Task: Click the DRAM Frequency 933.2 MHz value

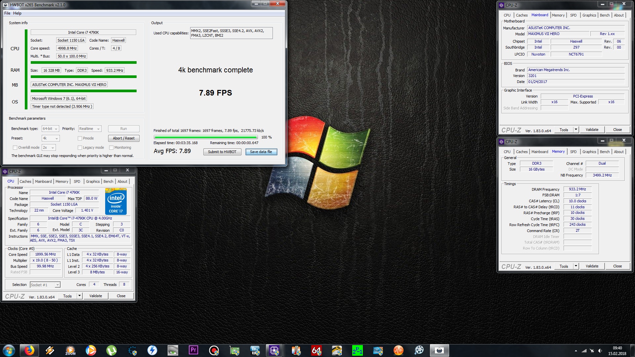Action: [x=577, y=189]
